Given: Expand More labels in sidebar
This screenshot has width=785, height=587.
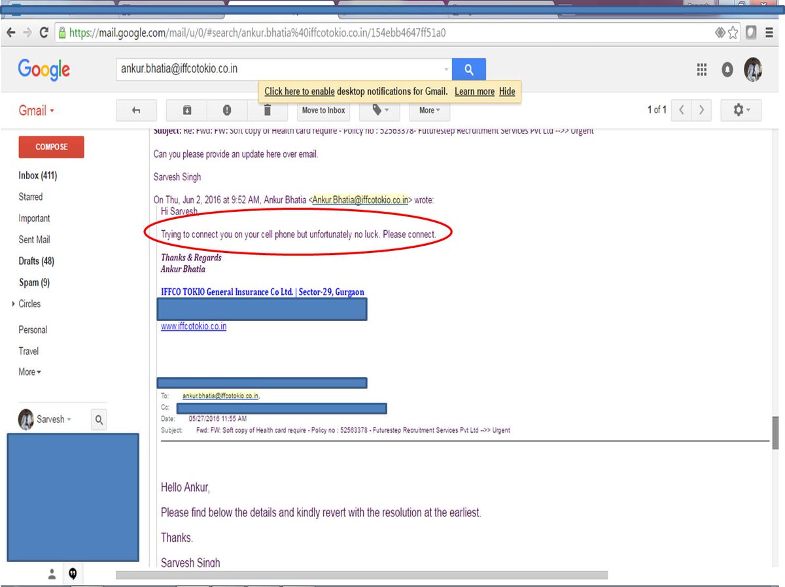Looking at the screenshot, I should click(29, 372).
